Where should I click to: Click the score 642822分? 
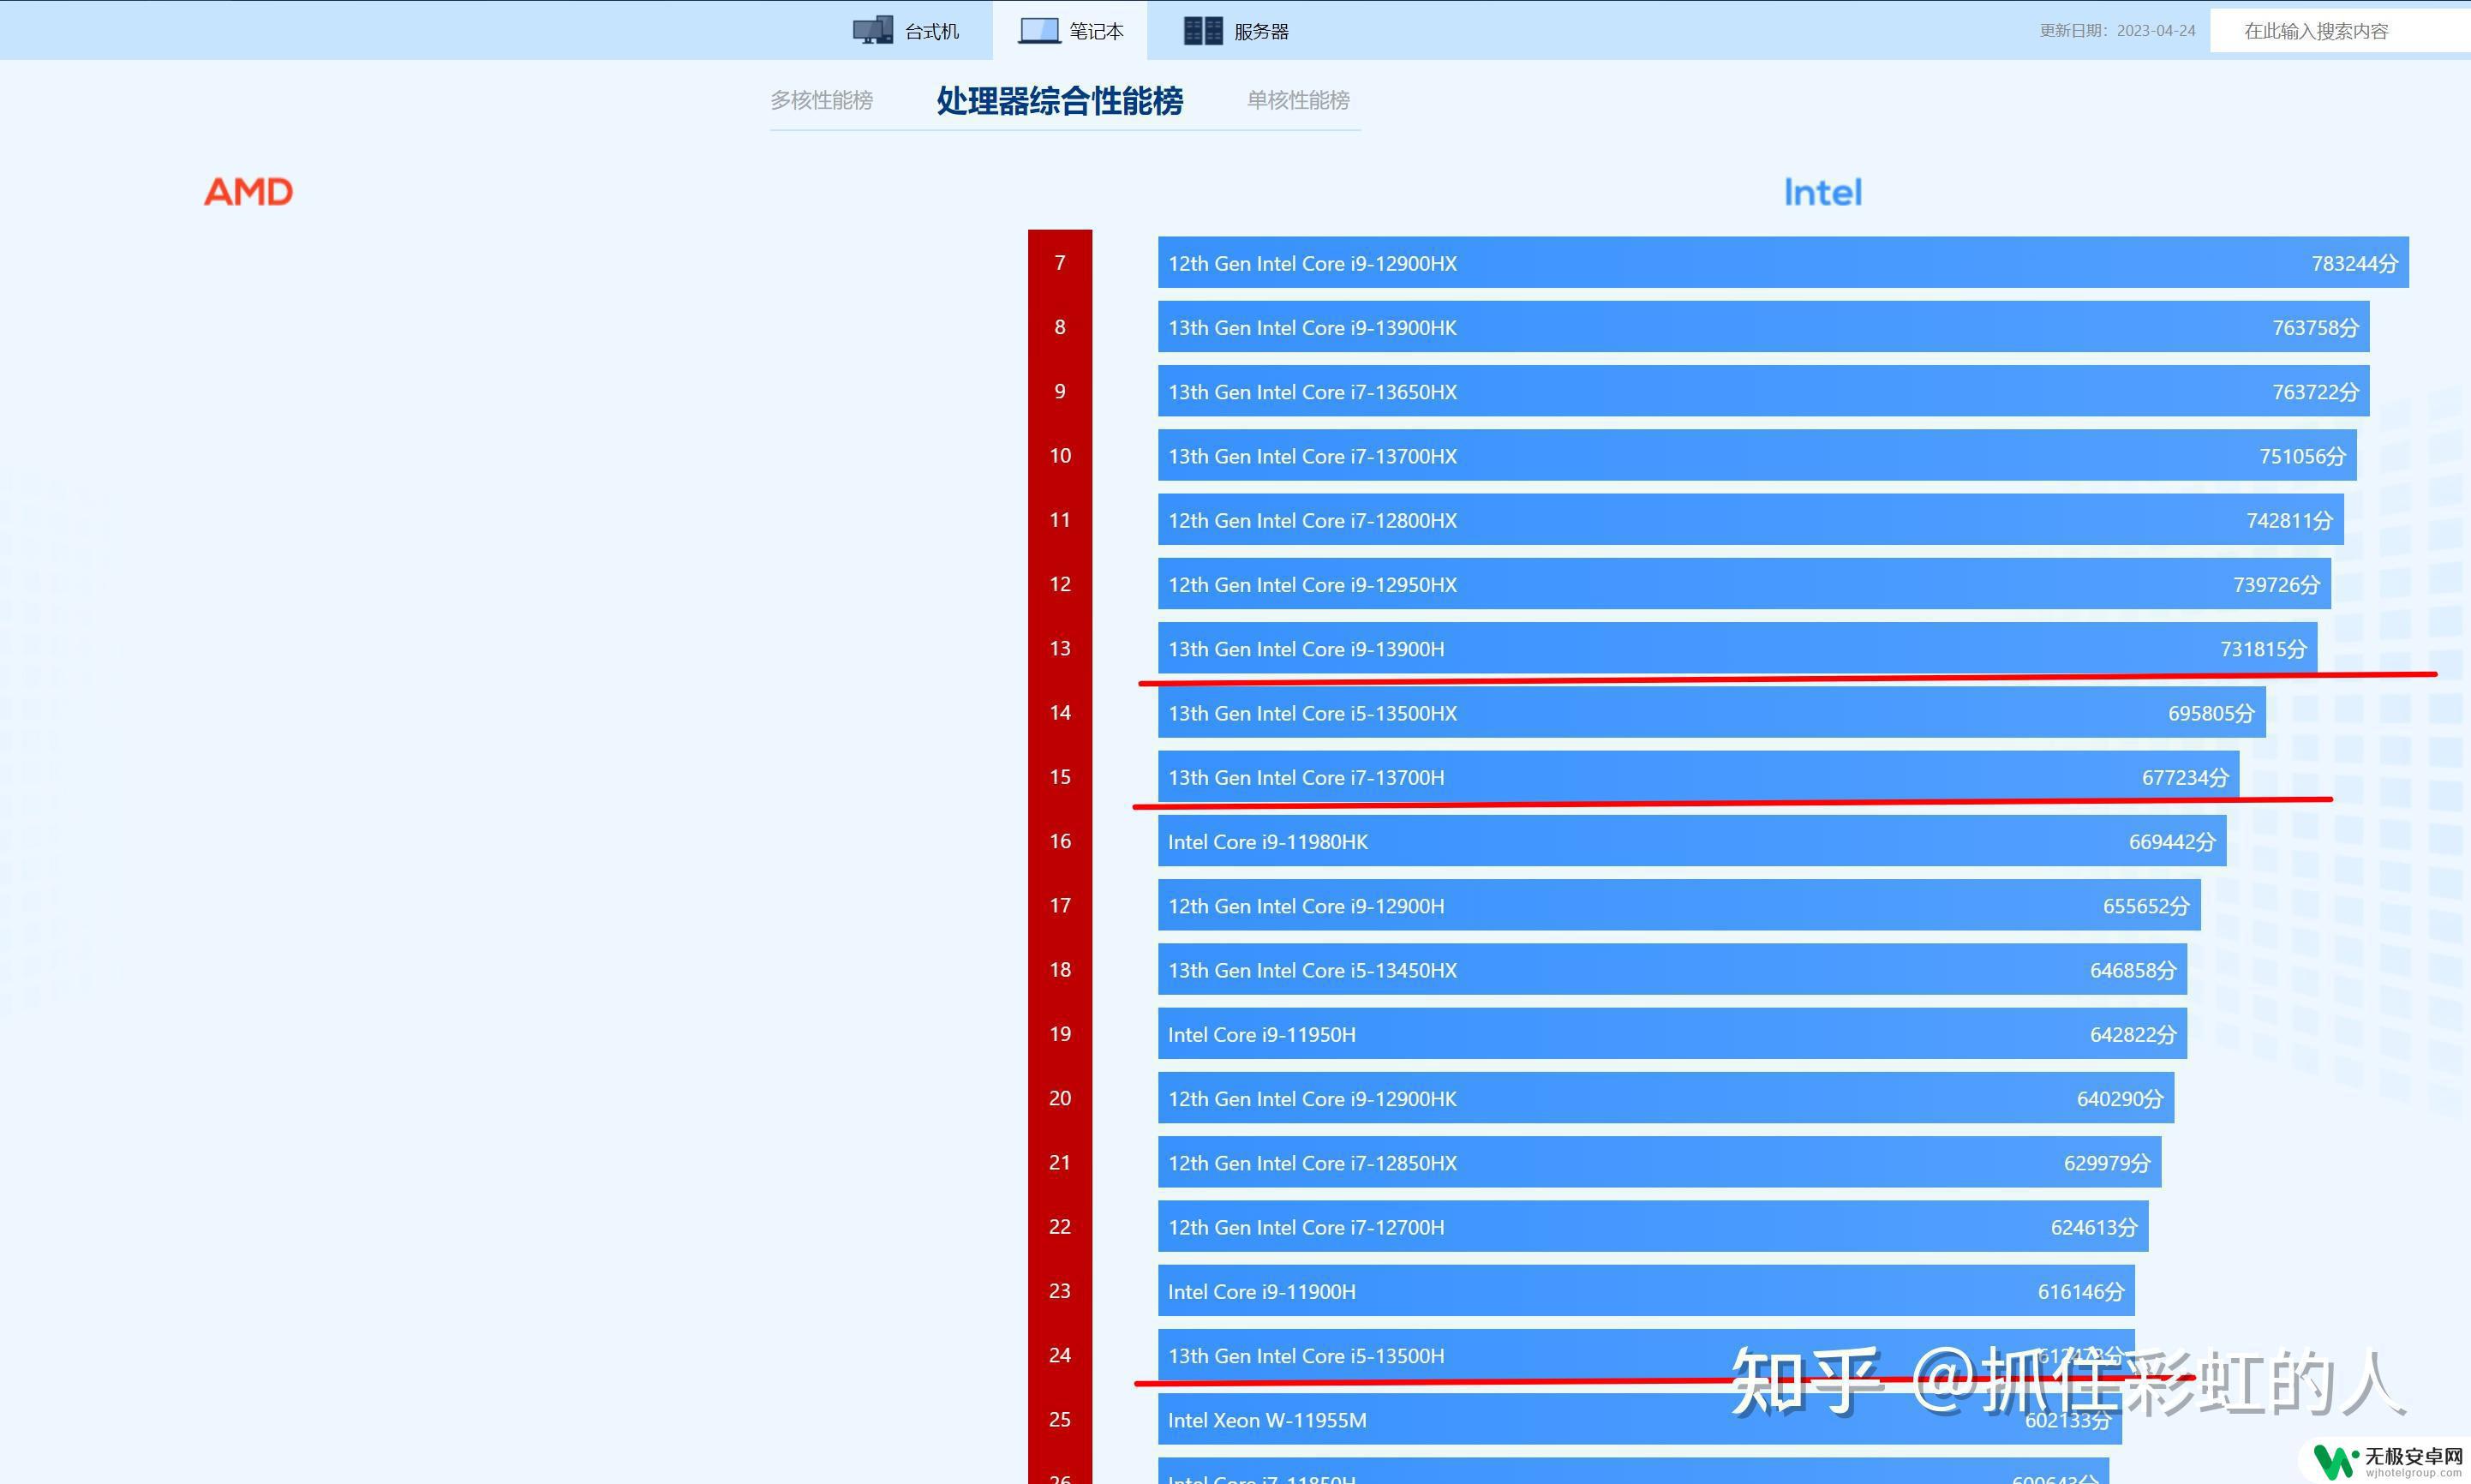[x=2133, y=1035]
